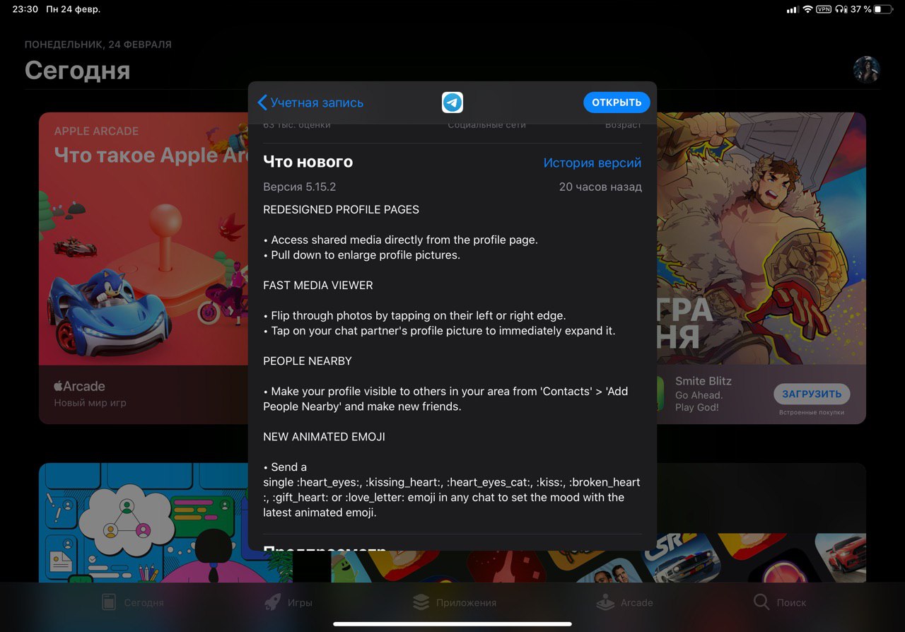Viewport: 905px width, 632px height.
Task: Tap the Telegram app icon in header
Action: [452, 103]
